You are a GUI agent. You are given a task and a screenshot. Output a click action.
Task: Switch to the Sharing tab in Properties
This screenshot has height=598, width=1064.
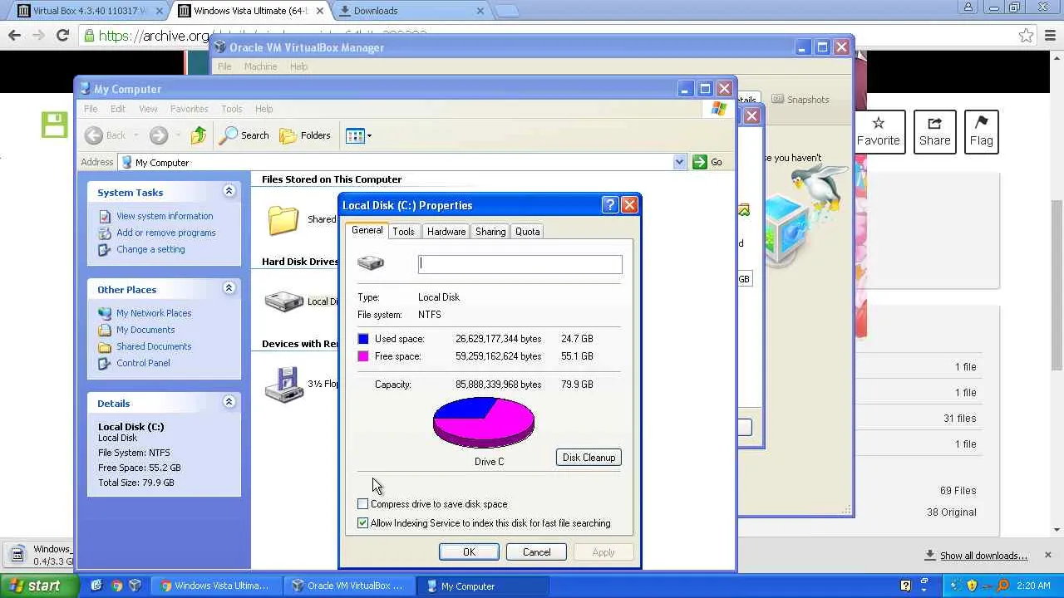490,232
